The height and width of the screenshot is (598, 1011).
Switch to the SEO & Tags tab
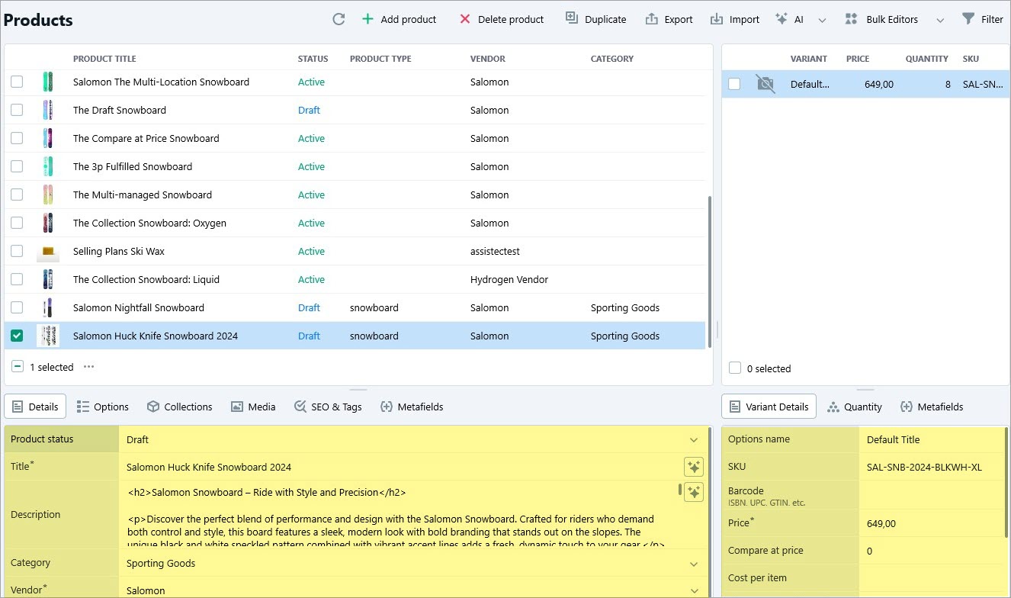[328, 407]
